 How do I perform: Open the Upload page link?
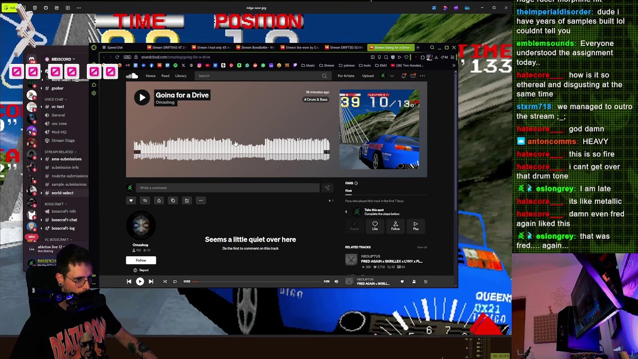click(x=368, y=76)
